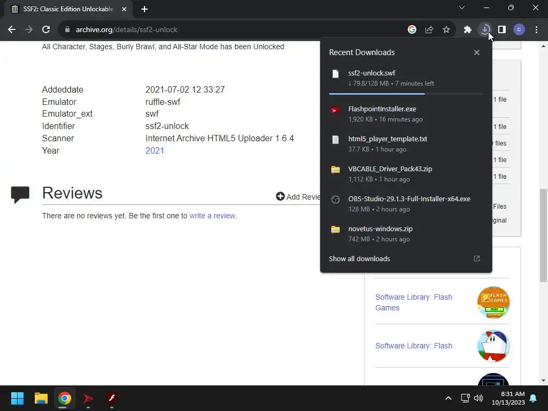Open Flashpoint app in taskbar

88,398
